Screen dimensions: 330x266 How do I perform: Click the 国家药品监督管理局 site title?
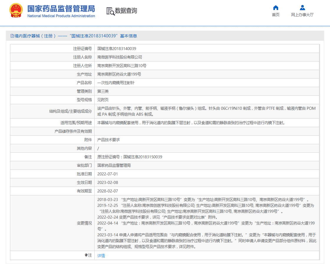coord(61,9)
